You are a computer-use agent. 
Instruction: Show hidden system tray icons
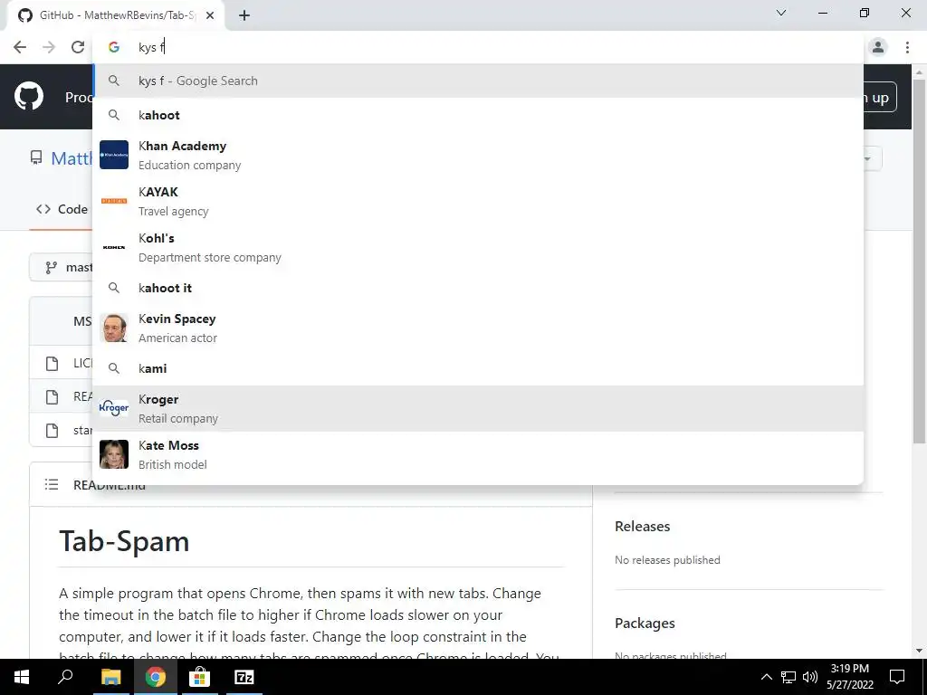[766, 677]
